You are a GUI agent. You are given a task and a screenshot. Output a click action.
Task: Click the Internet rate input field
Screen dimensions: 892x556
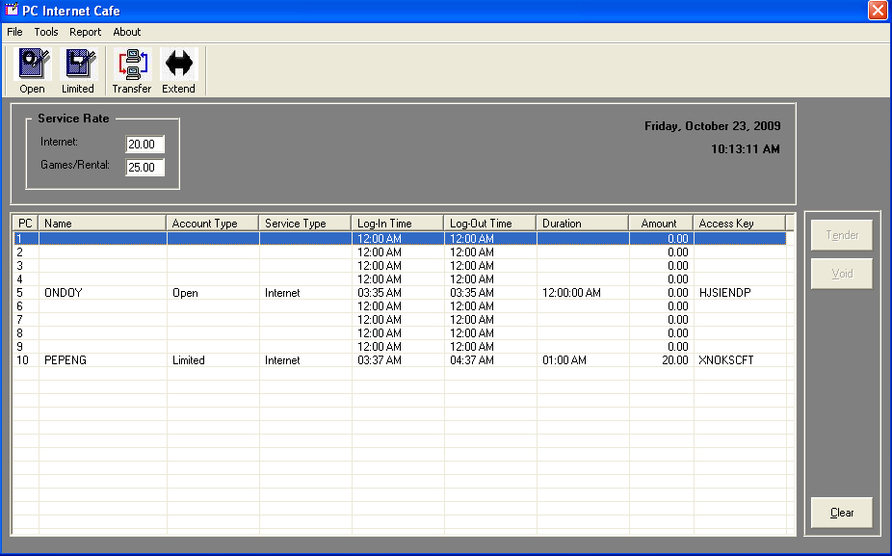144,144
